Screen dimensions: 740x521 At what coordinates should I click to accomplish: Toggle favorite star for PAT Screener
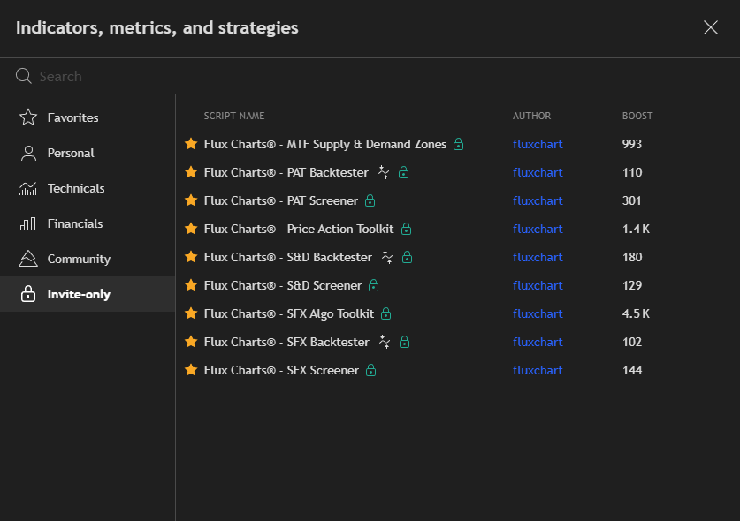coord(191,200)
